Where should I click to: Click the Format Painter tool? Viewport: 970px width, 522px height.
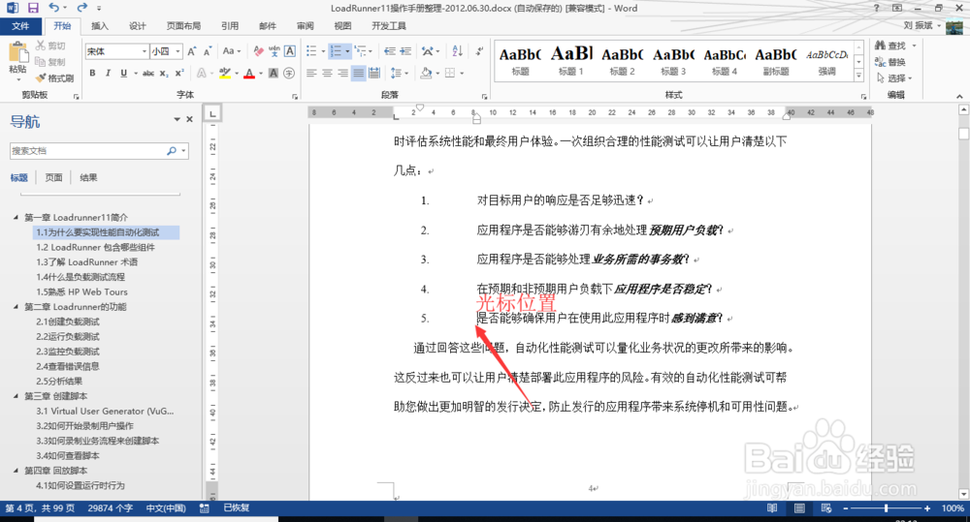pyautogui.click(x=54, y=77)
